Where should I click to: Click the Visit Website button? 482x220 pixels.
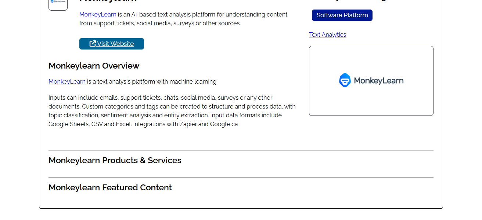(x=111, y=44)
